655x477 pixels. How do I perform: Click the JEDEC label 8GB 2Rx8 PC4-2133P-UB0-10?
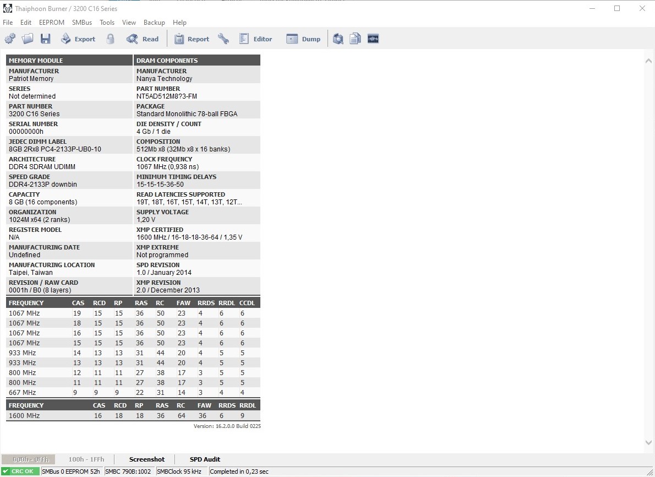coord(54,149)
